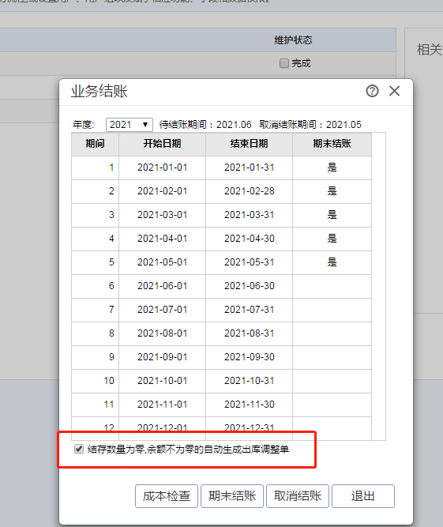Screen dimensions: 443x527
Task: Tick the 完成 maintenance status checkbox
Action: (x=284, y=63)
